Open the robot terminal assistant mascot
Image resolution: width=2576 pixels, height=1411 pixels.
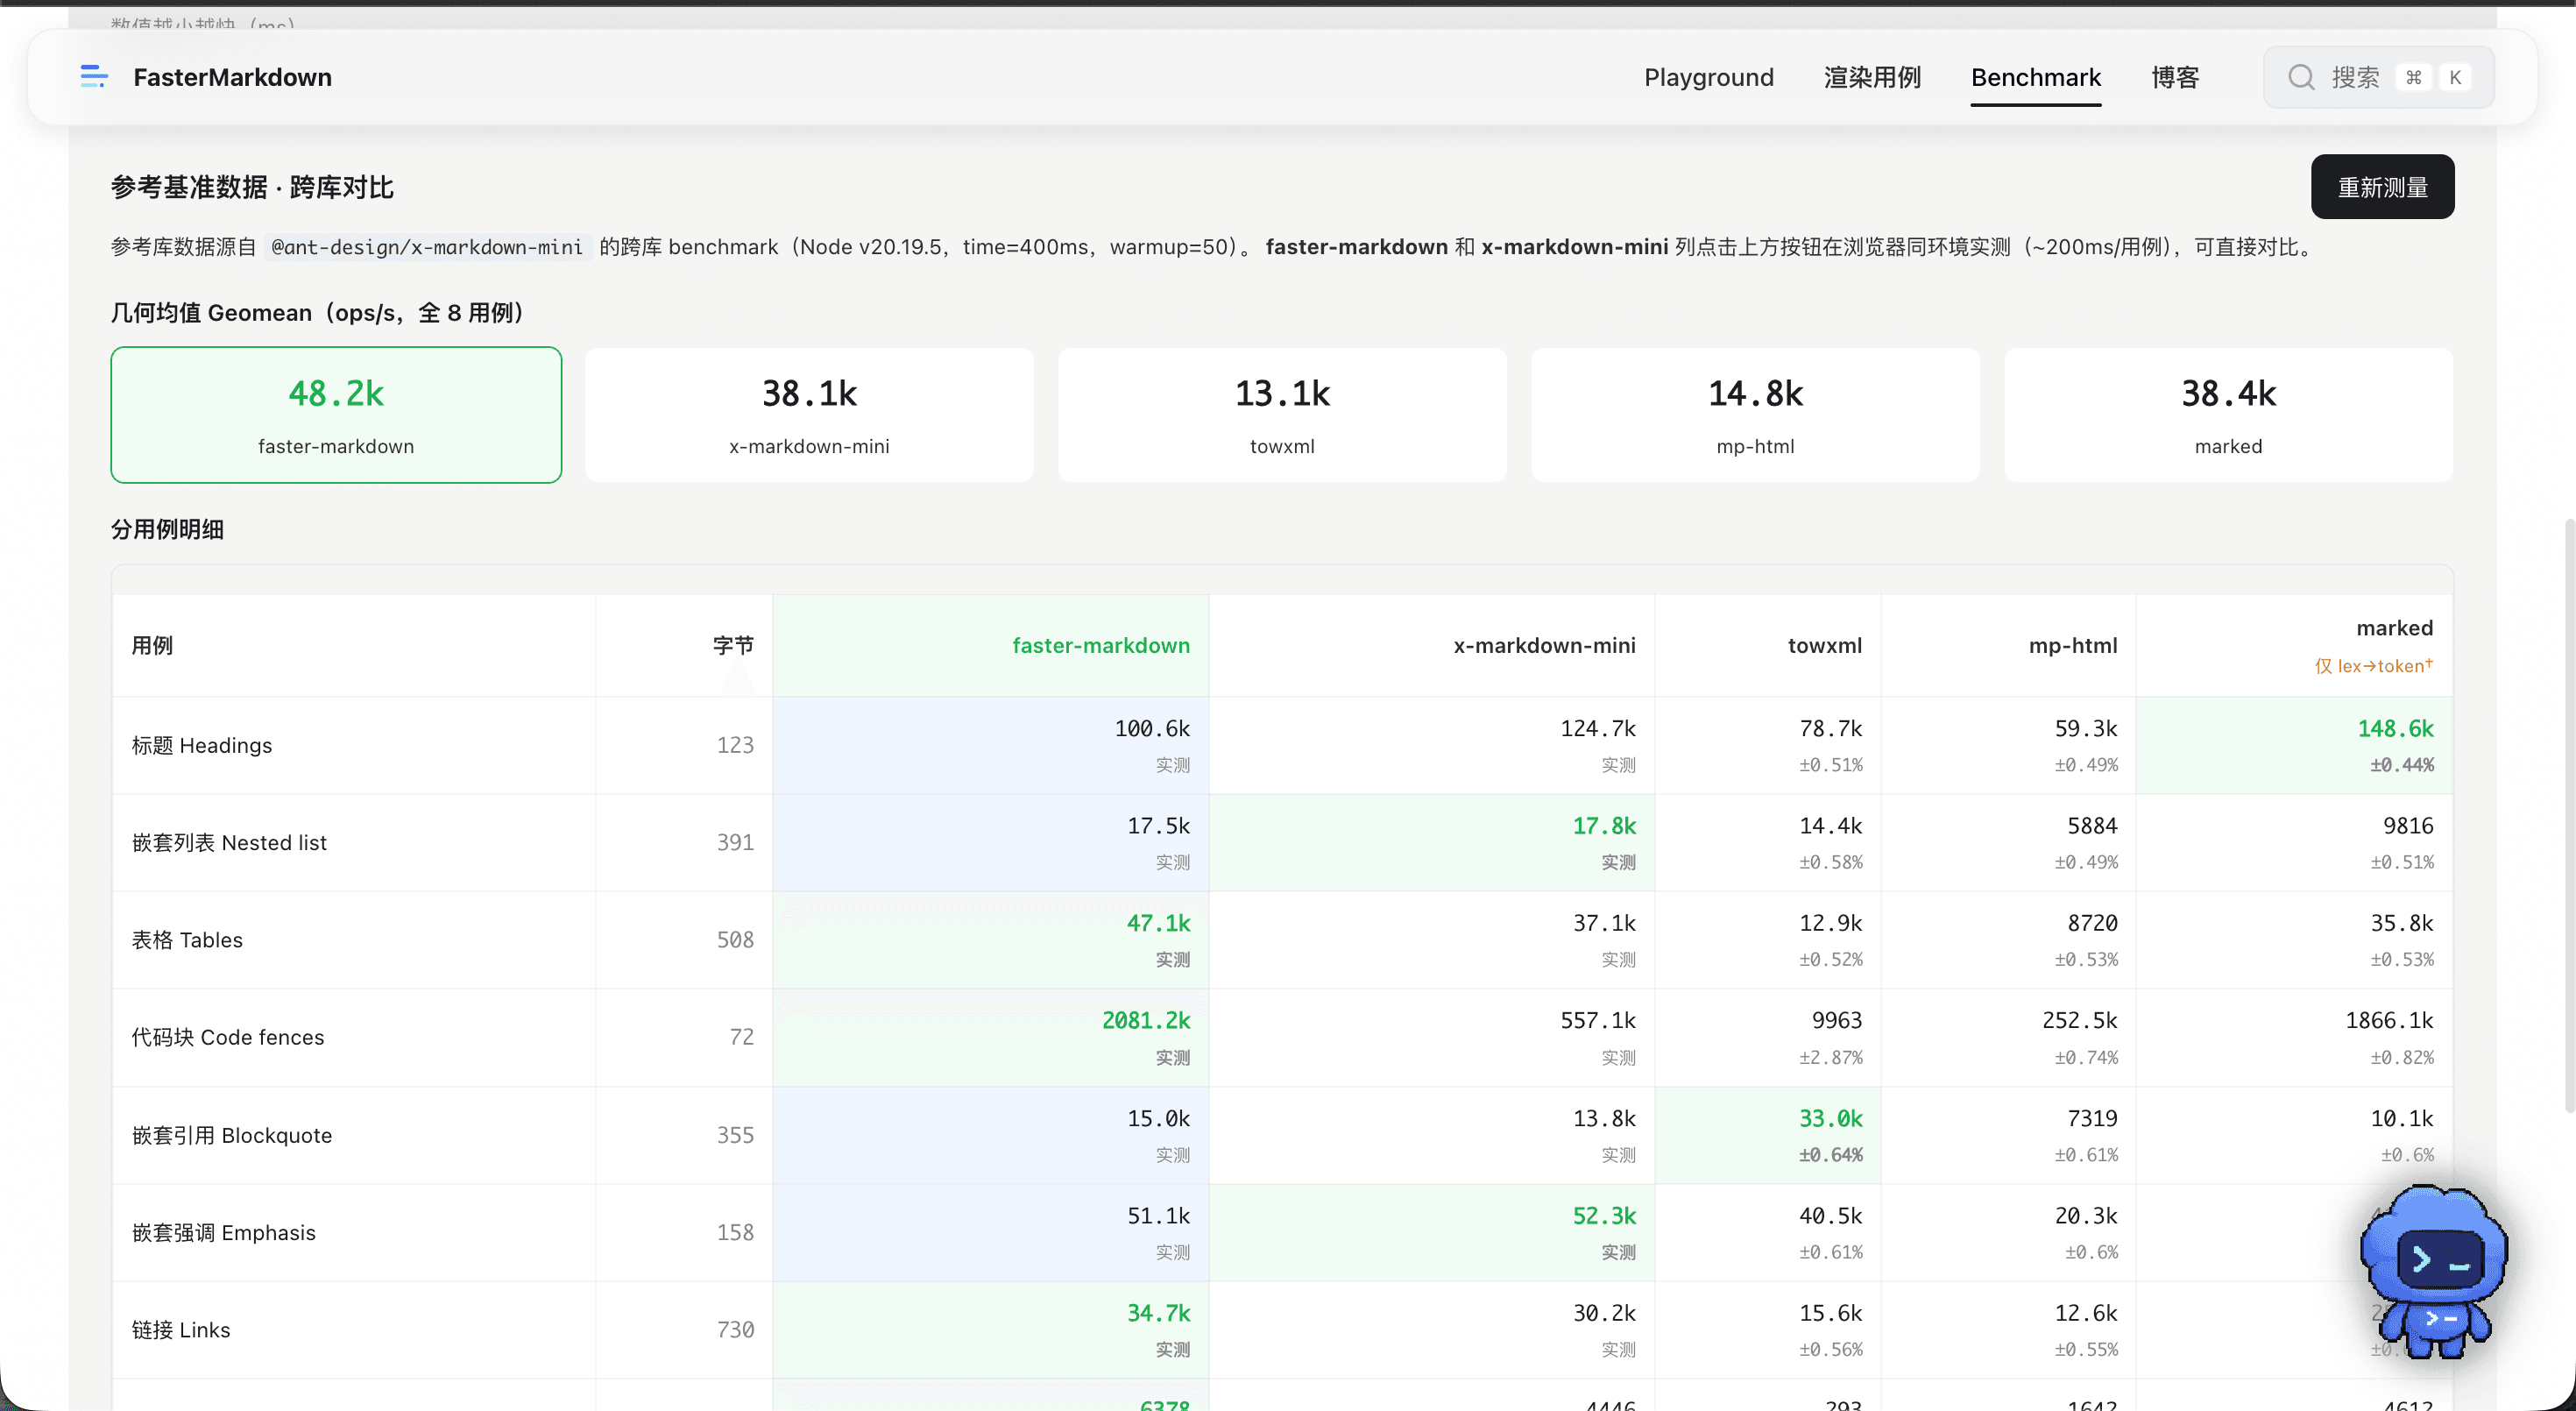coord(2434,1271)
